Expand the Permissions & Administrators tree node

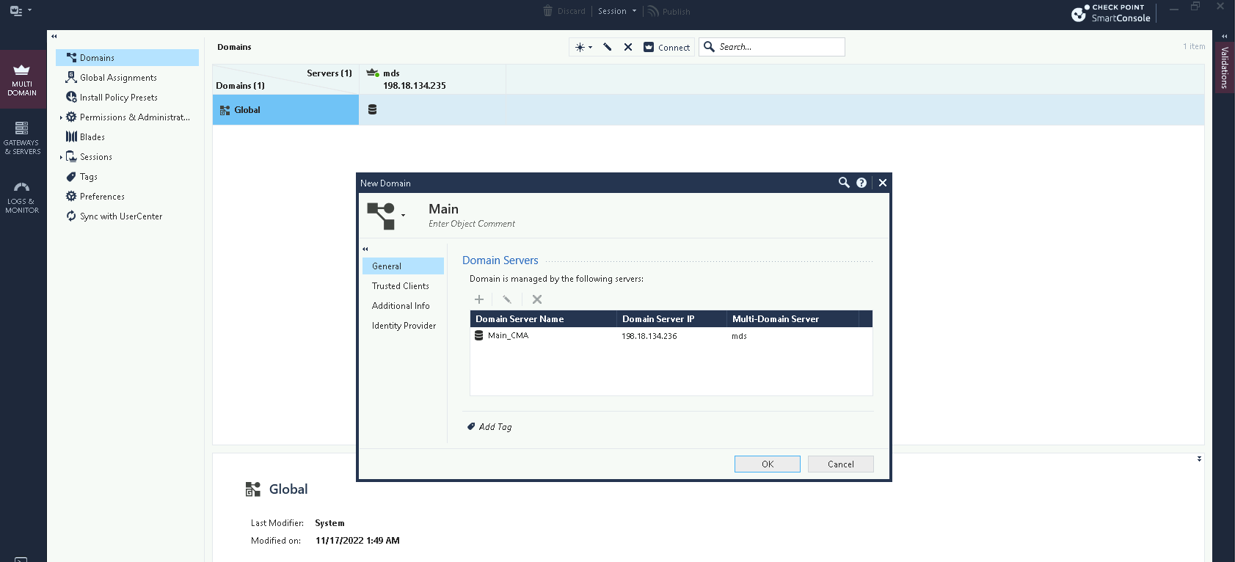(x=61, y=117)
